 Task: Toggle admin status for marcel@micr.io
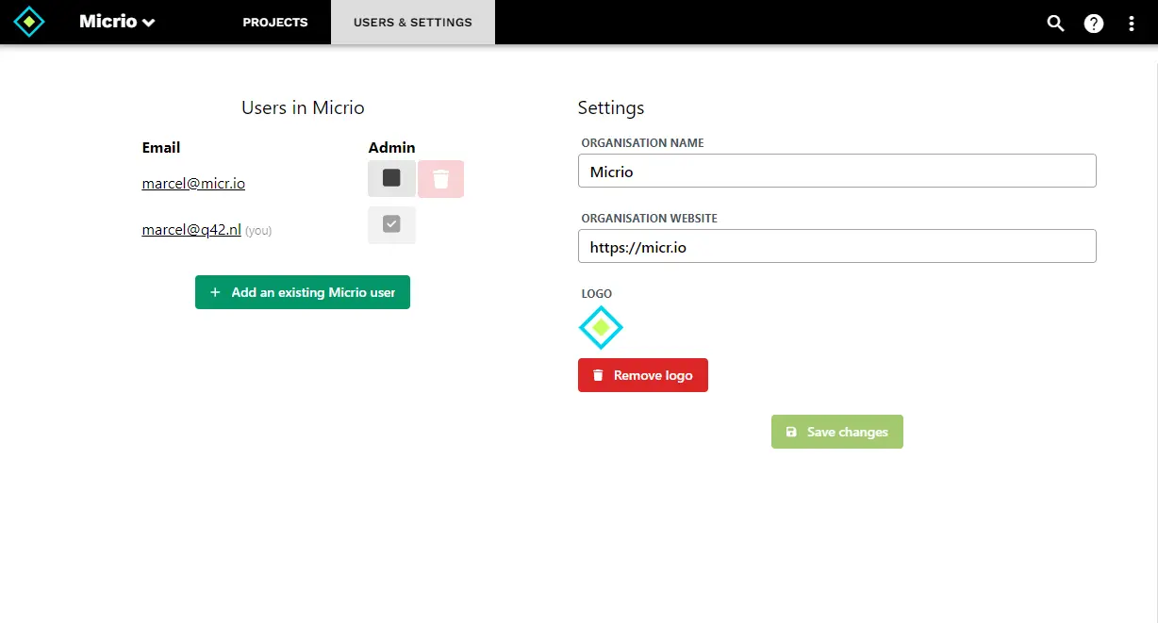(391, 178)
